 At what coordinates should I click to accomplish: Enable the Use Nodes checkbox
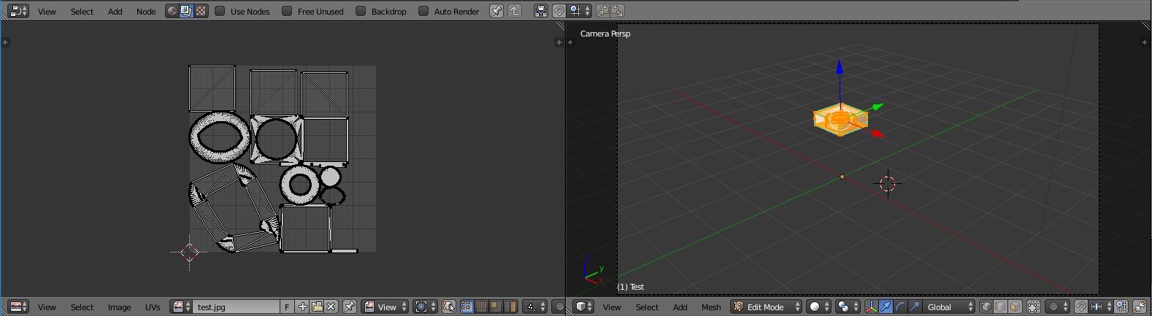pos(220,11)
